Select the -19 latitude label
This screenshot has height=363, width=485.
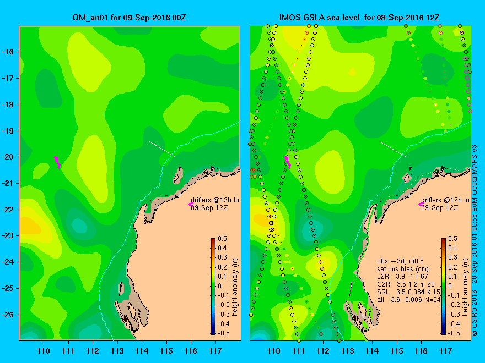tap(8, 131)
